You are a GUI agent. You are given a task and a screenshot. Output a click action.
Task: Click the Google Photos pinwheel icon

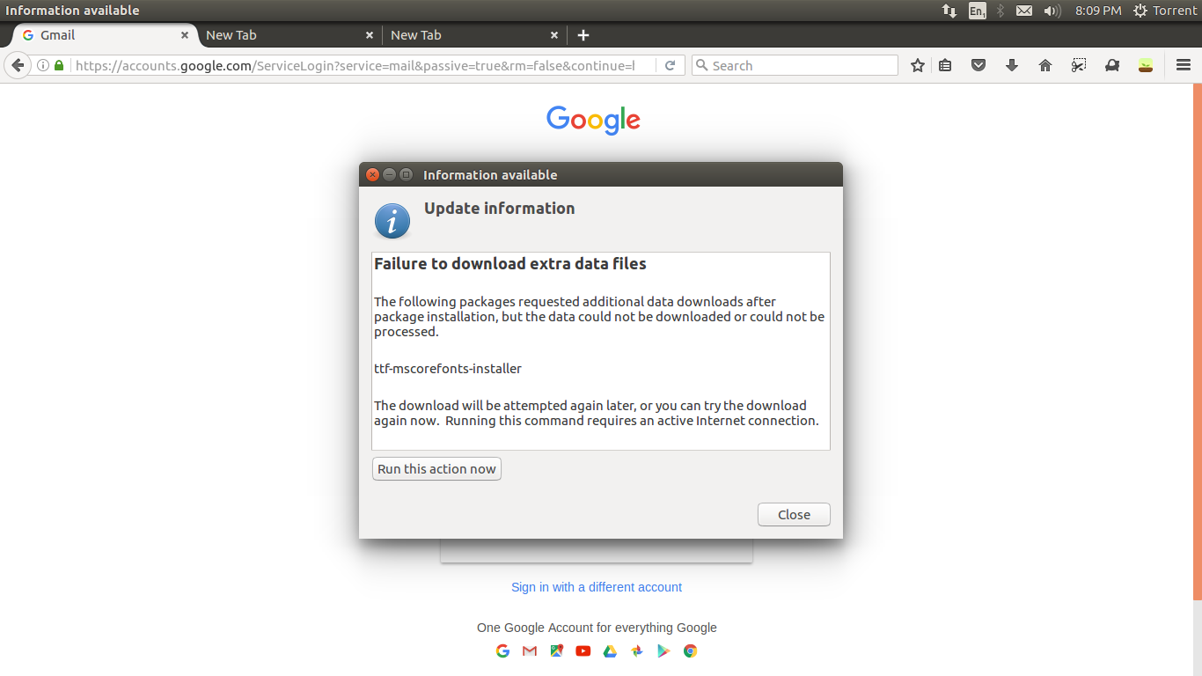click(x=637, y=651)
